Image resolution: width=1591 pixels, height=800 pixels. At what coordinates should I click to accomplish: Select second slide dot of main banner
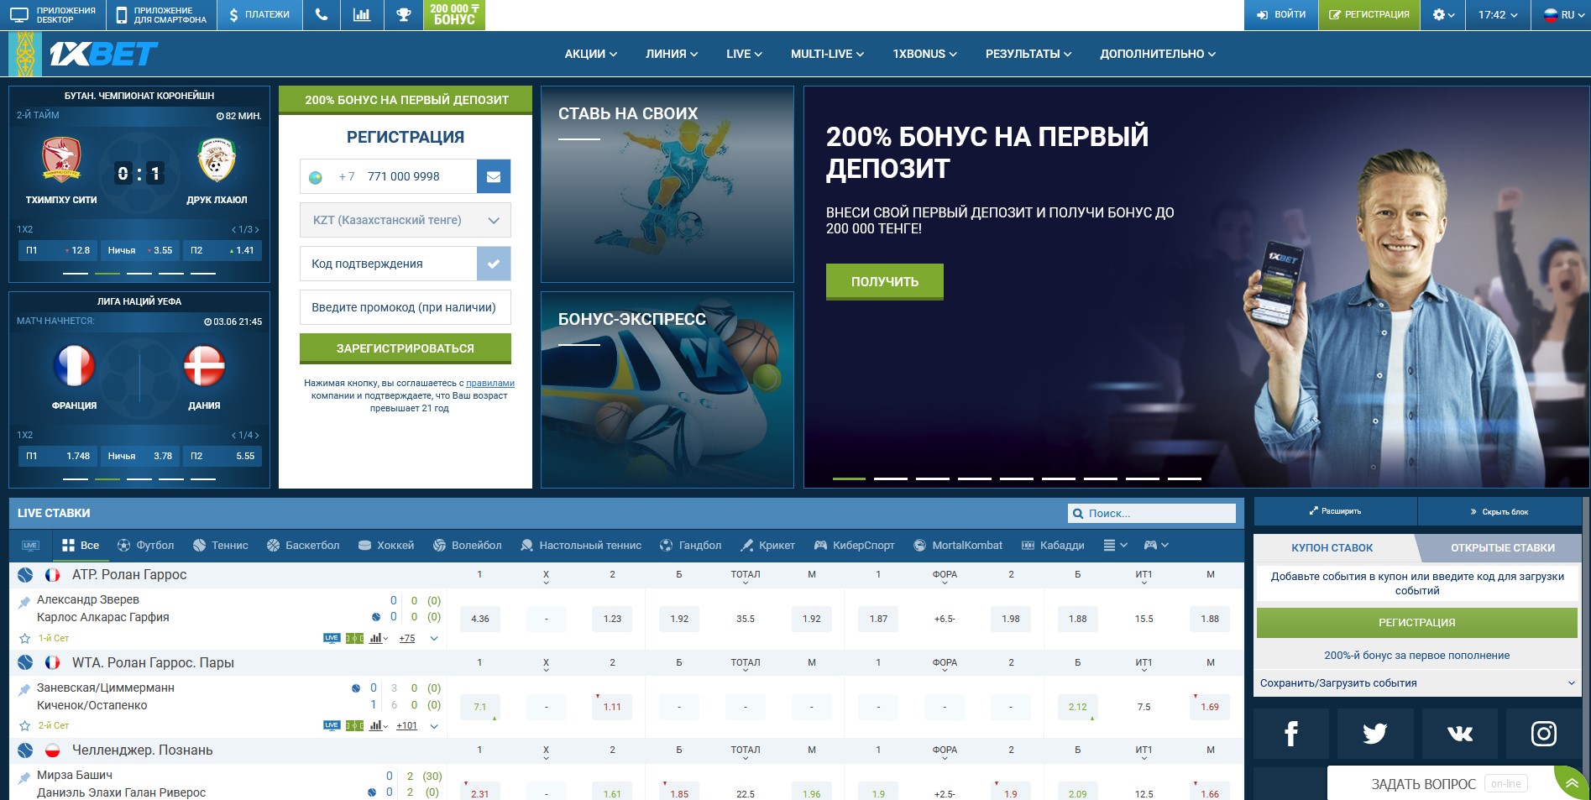[891, 478]
